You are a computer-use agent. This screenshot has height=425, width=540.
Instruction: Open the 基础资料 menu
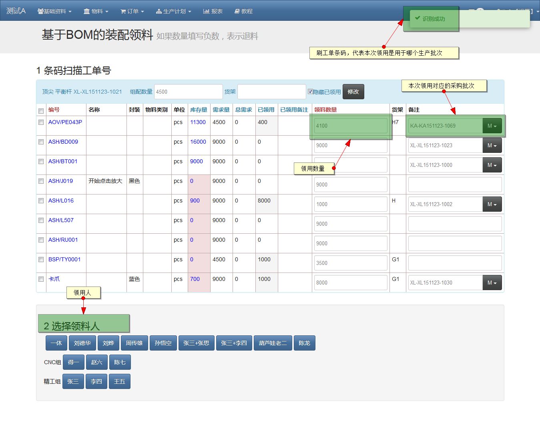click(x=54, y=11)
